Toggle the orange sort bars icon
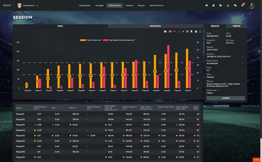The width and height of the screenshot is (262, 162). tap(179, 31)
